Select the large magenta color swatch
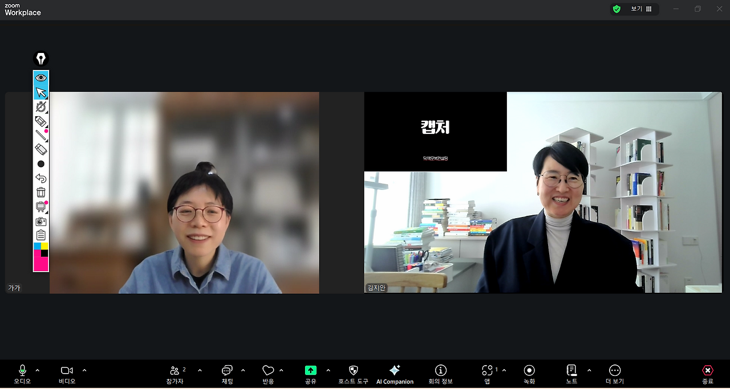This screenshot has width=730, height=389. [x=41, y=264]
